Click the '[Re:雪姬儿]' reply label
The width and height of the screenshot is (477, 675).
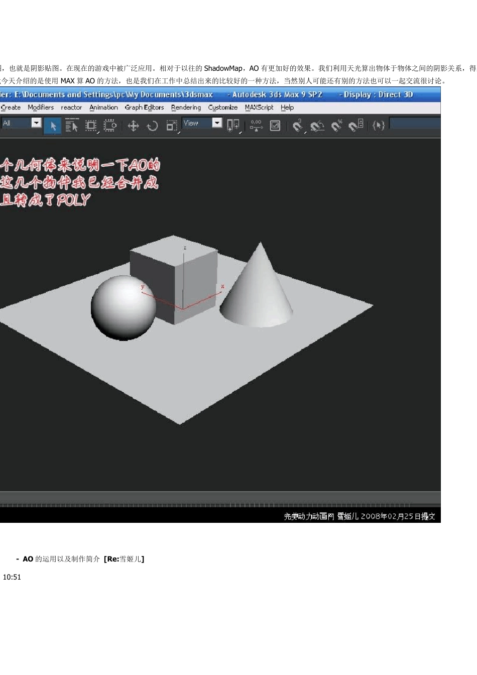click(x=124, y=559)
